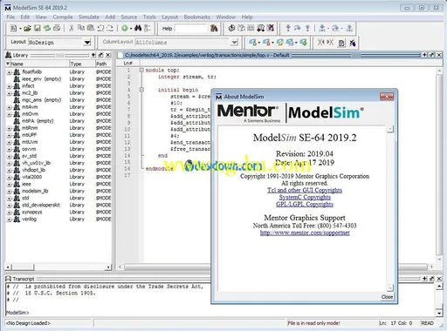The width and height of the screenshot is (447, 331).
Task: Click the Open file folder icon
Action: (27, 28)
